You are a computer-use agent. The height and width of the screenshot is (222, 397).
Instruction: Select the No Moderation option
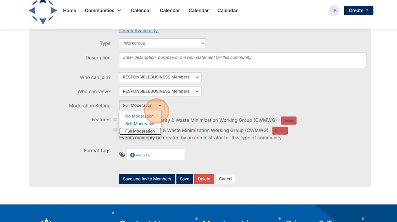pos(140,116)
